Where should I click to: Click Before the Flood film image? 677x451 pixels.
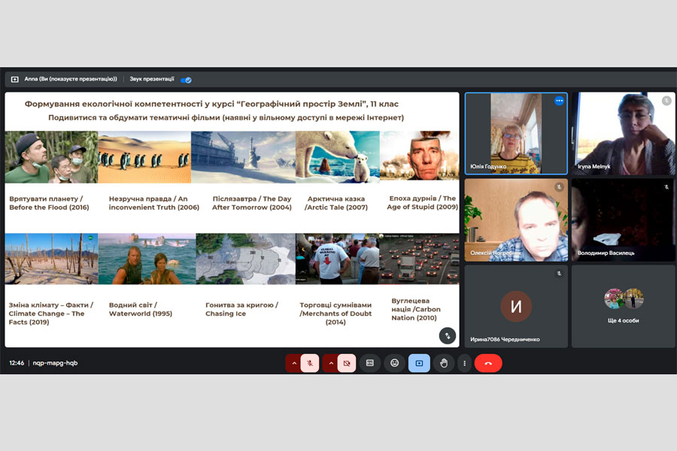(x=51, y=157)
